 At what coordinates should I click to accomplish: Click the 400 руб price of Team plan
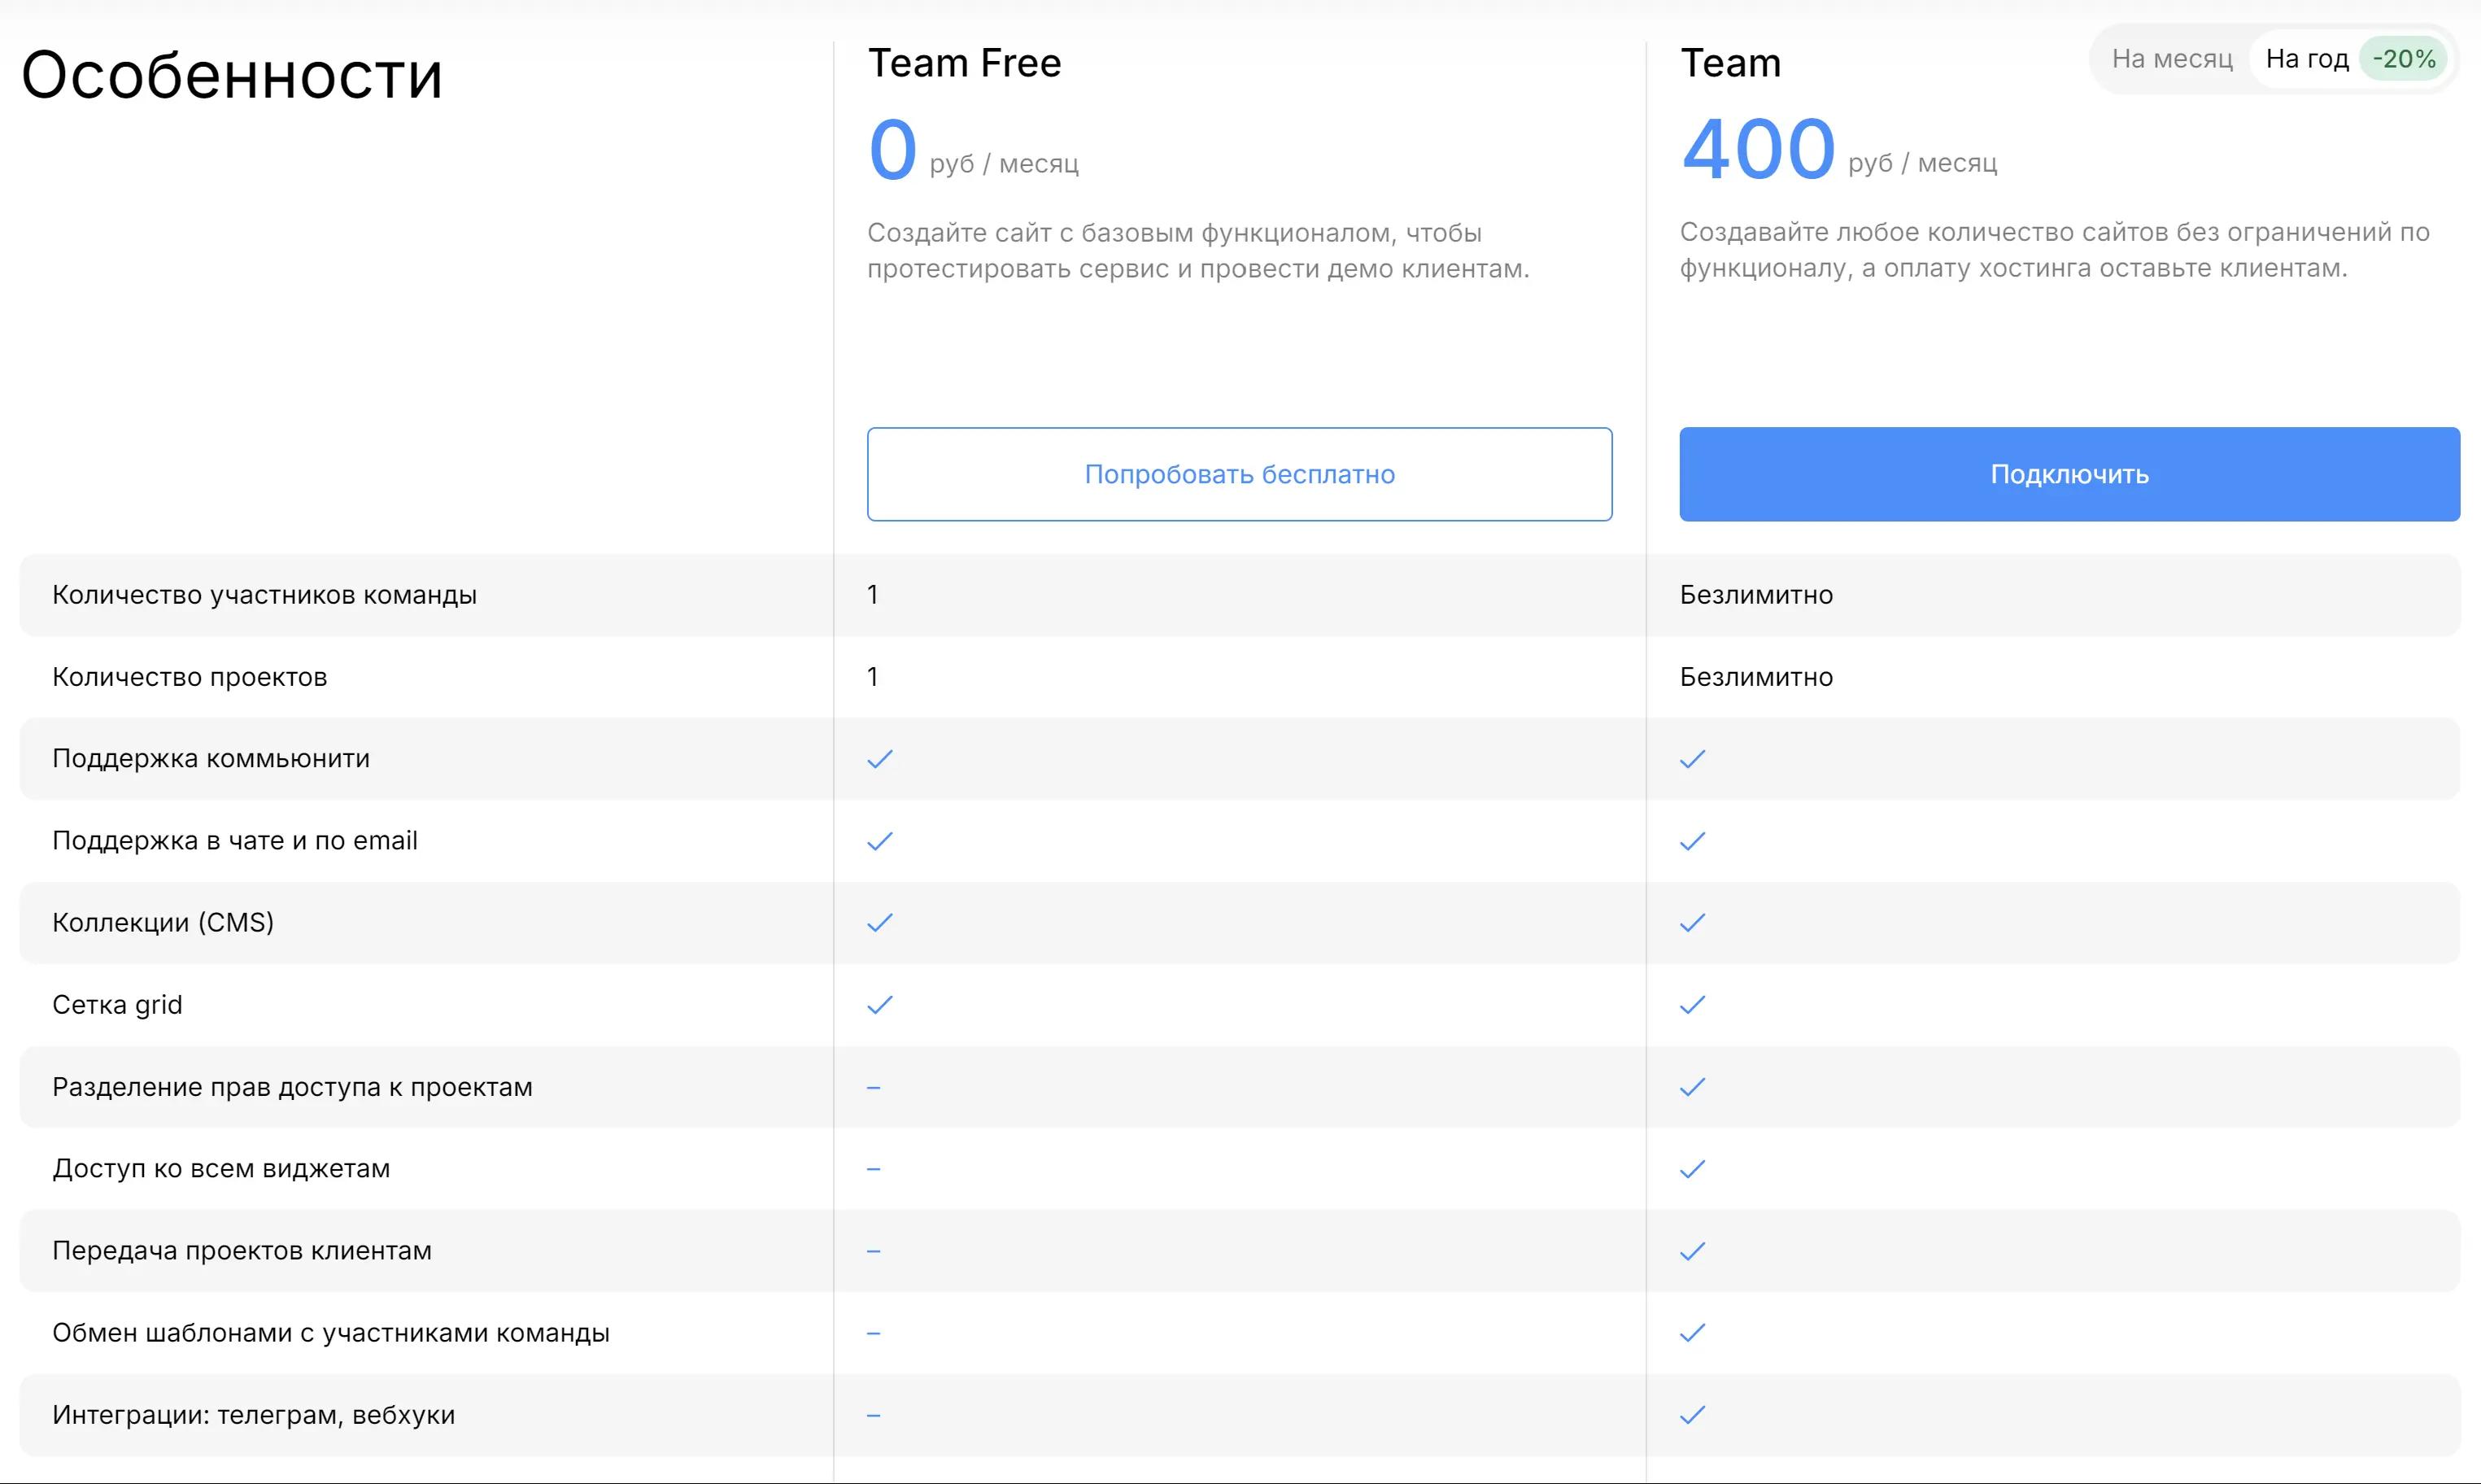(x=1759, y=150)
